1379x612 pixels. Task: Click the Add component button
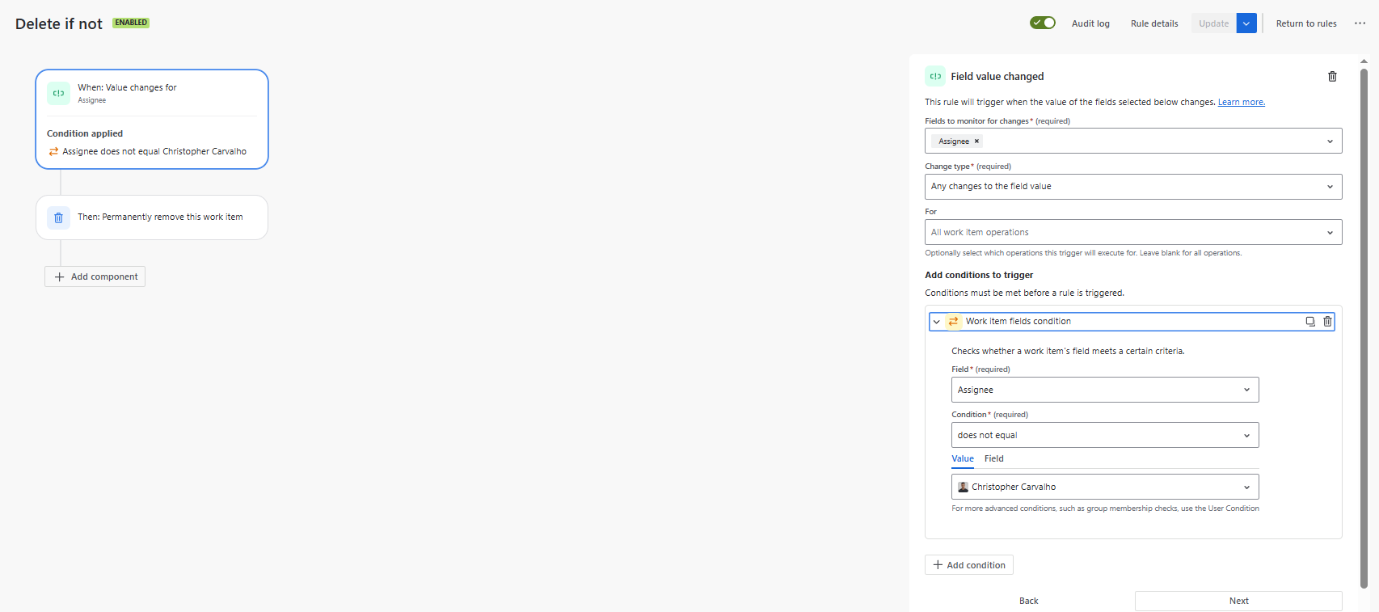[x=95, y=276]
